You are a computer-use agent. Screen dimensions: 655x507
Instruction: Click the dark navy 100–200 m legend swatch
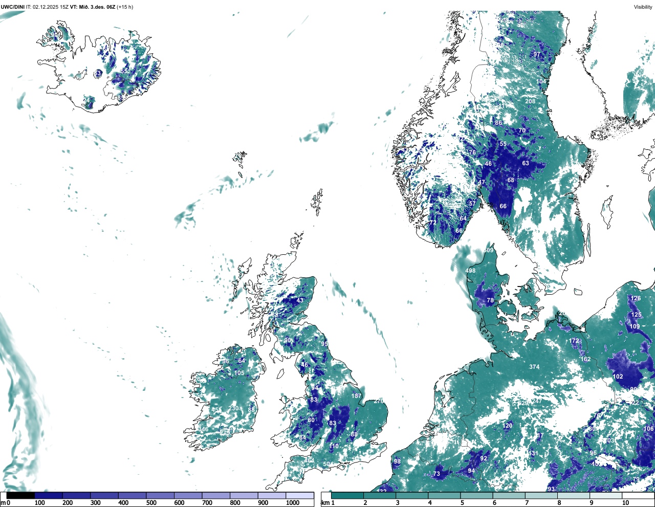(49, 495)
